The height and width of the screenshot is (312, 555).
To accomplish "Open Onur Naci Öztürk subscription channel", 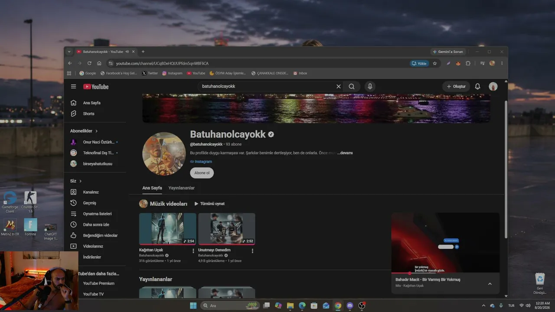I will point(95,142).
